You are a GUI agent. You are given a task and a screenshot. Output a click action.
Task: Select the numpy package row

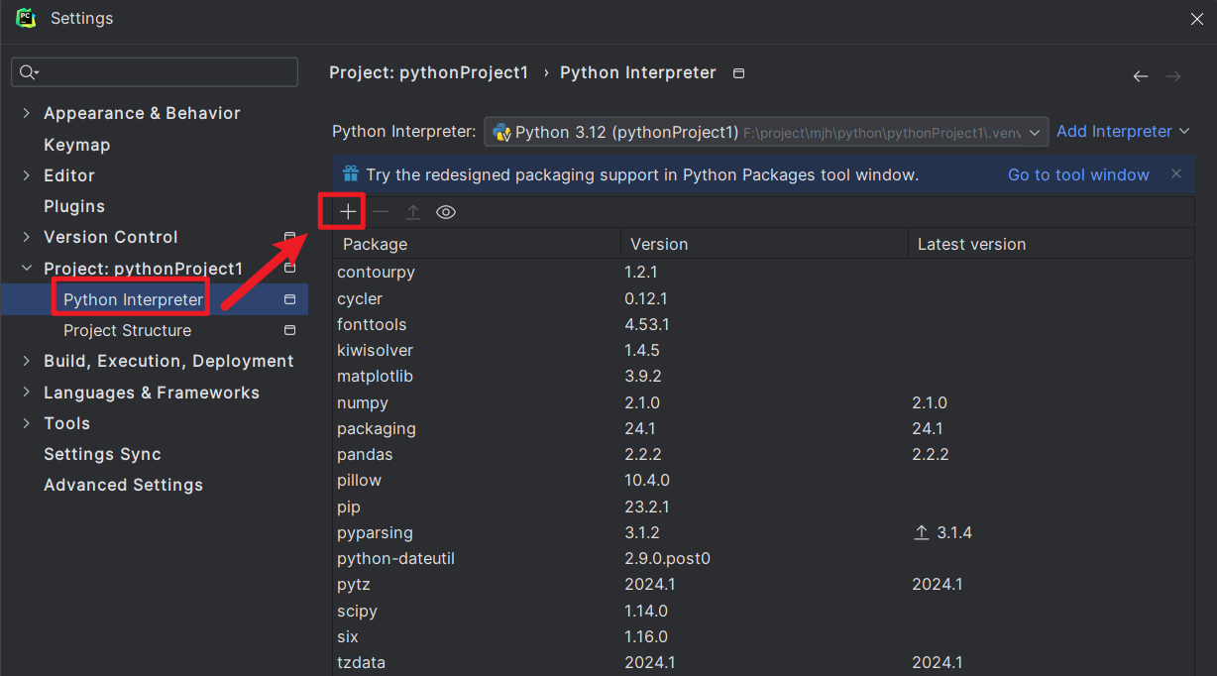[763, 402]
